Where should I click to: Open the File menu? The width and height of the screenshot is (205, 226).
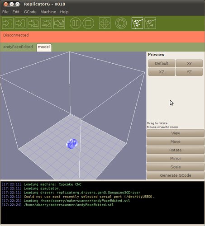(5, 12)
